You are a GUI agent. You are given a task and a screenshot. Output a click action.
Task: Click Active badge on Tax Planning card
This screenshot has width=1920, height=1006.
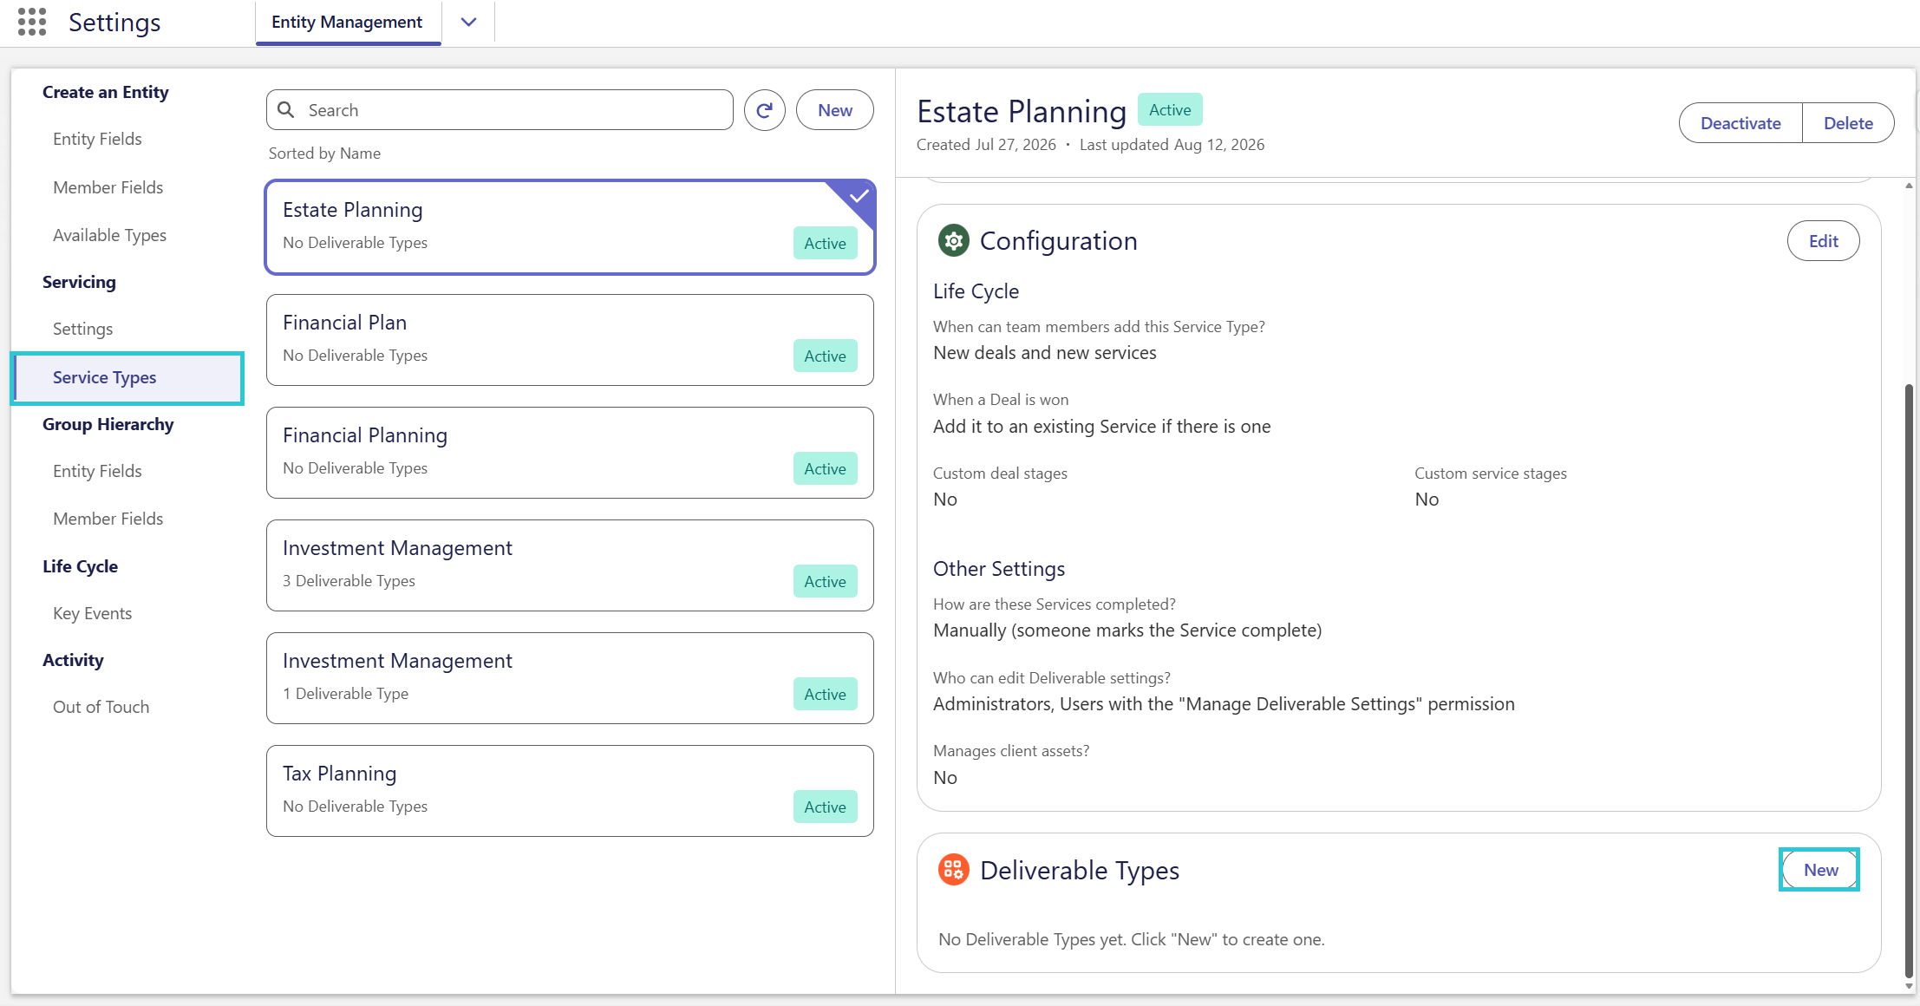[825, 807]
